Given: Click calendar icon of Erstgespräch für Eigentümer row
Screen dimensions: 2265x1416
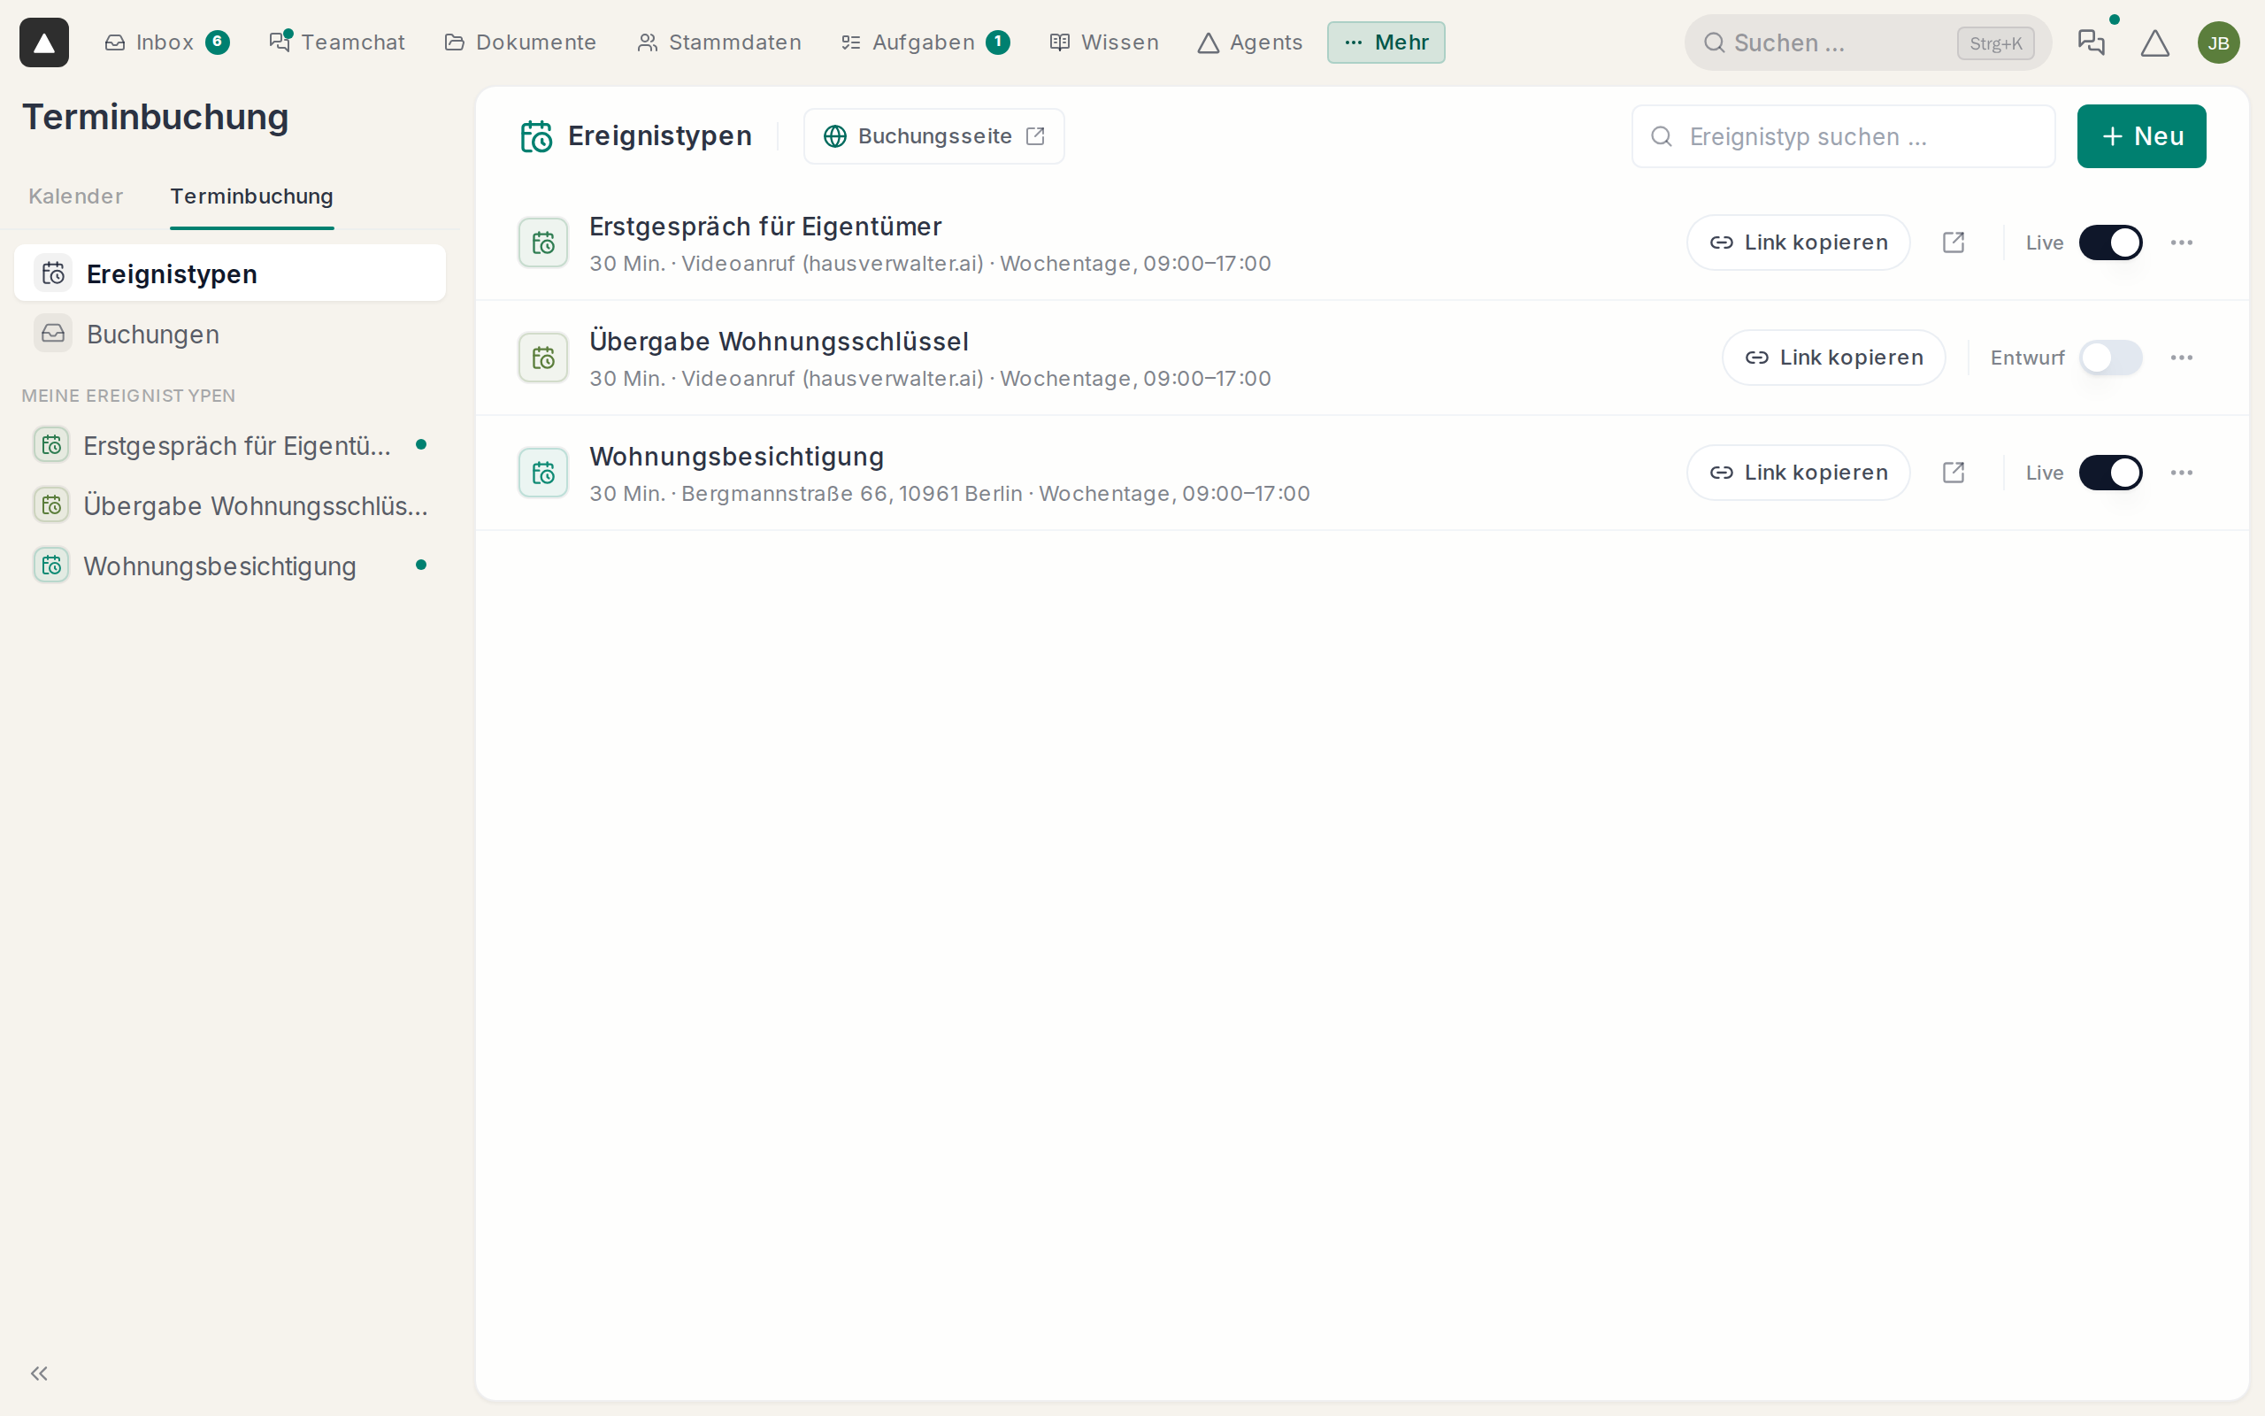Looking at the screenshot, I should [x=543, y=243].
